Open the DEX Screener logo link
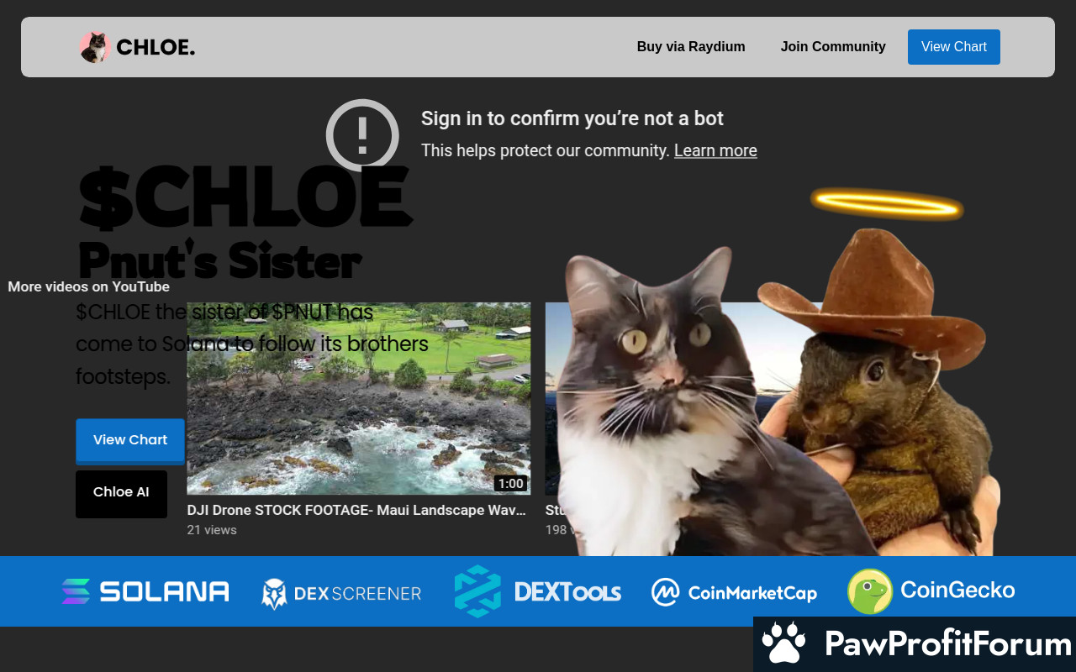This screenshot has width=1076, height=672. pos(341,593)
